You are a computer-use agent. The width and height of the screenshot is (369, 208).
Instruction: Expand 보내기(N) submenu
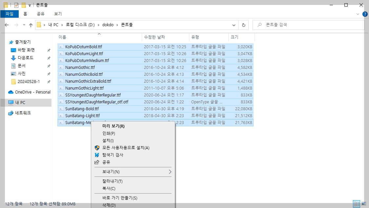tap(133, 172)
